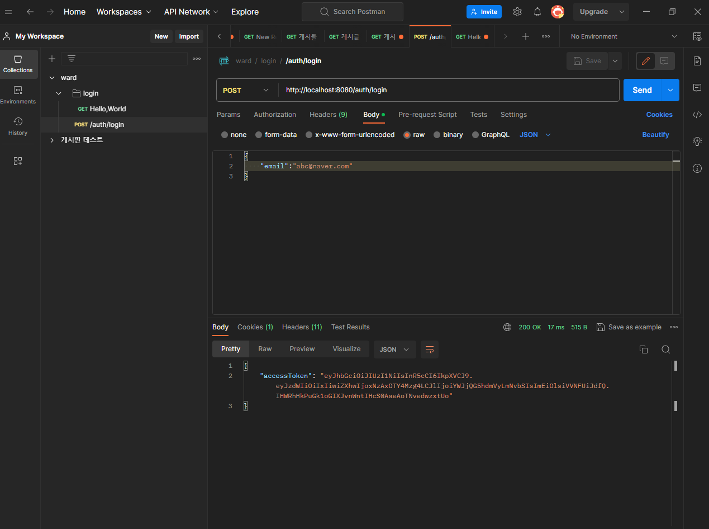Click Beautify link
The height and width of the screenshot is (529, 709).
pyautogui.click(x=655, y=135)
